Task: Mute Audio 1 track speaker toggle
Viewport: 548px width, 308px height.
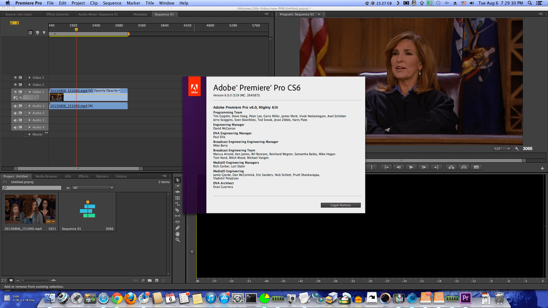Action: click(15, 106)
